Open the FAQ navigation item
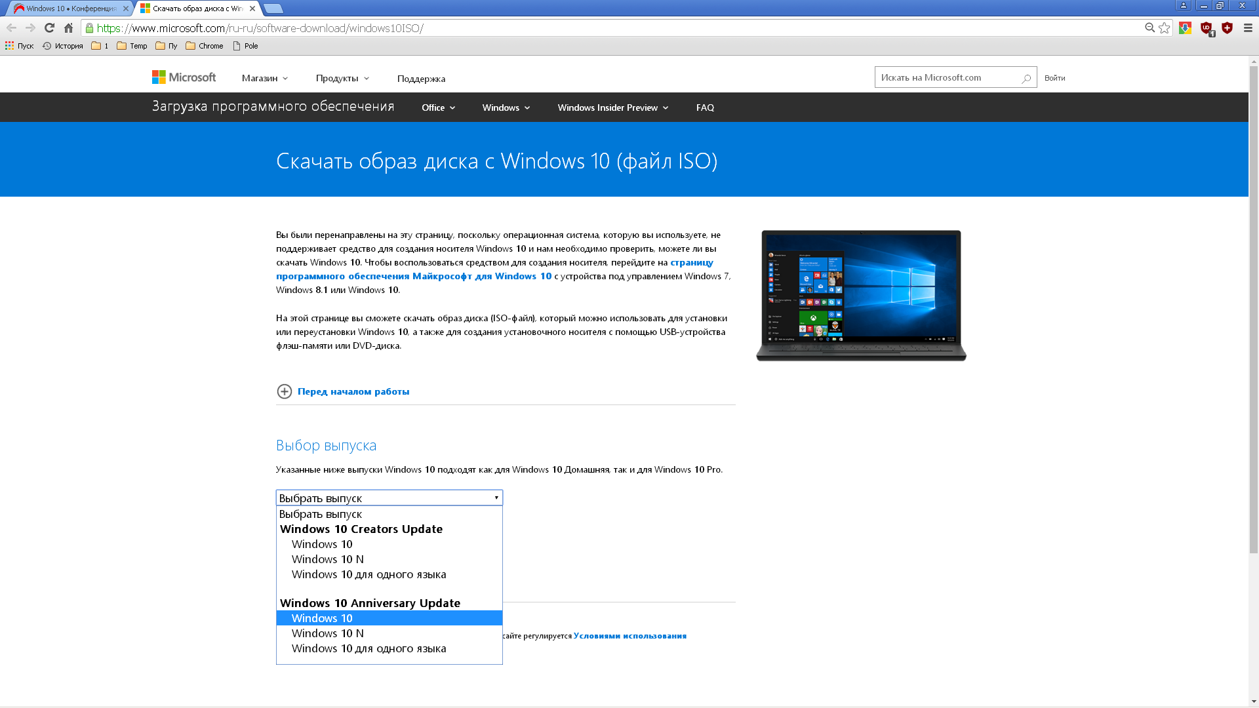 (705, 108)
